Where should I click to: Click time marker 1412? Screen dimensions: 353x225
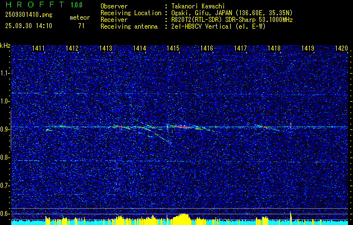72,48
